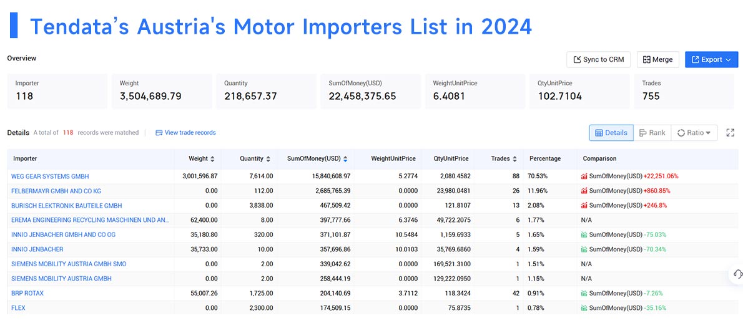This screenshot has height=323, width=743.
Task: Click the 118 matched records count
Action: click(x=68, y=133)
